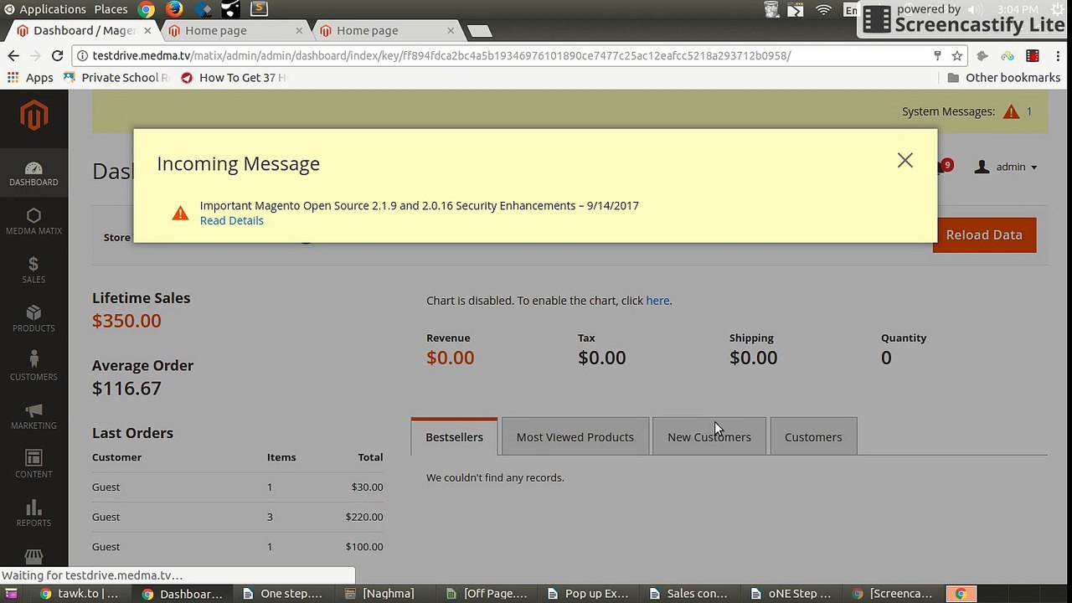Click the URL address bar

pyautogui.click(x=502, y=56)
